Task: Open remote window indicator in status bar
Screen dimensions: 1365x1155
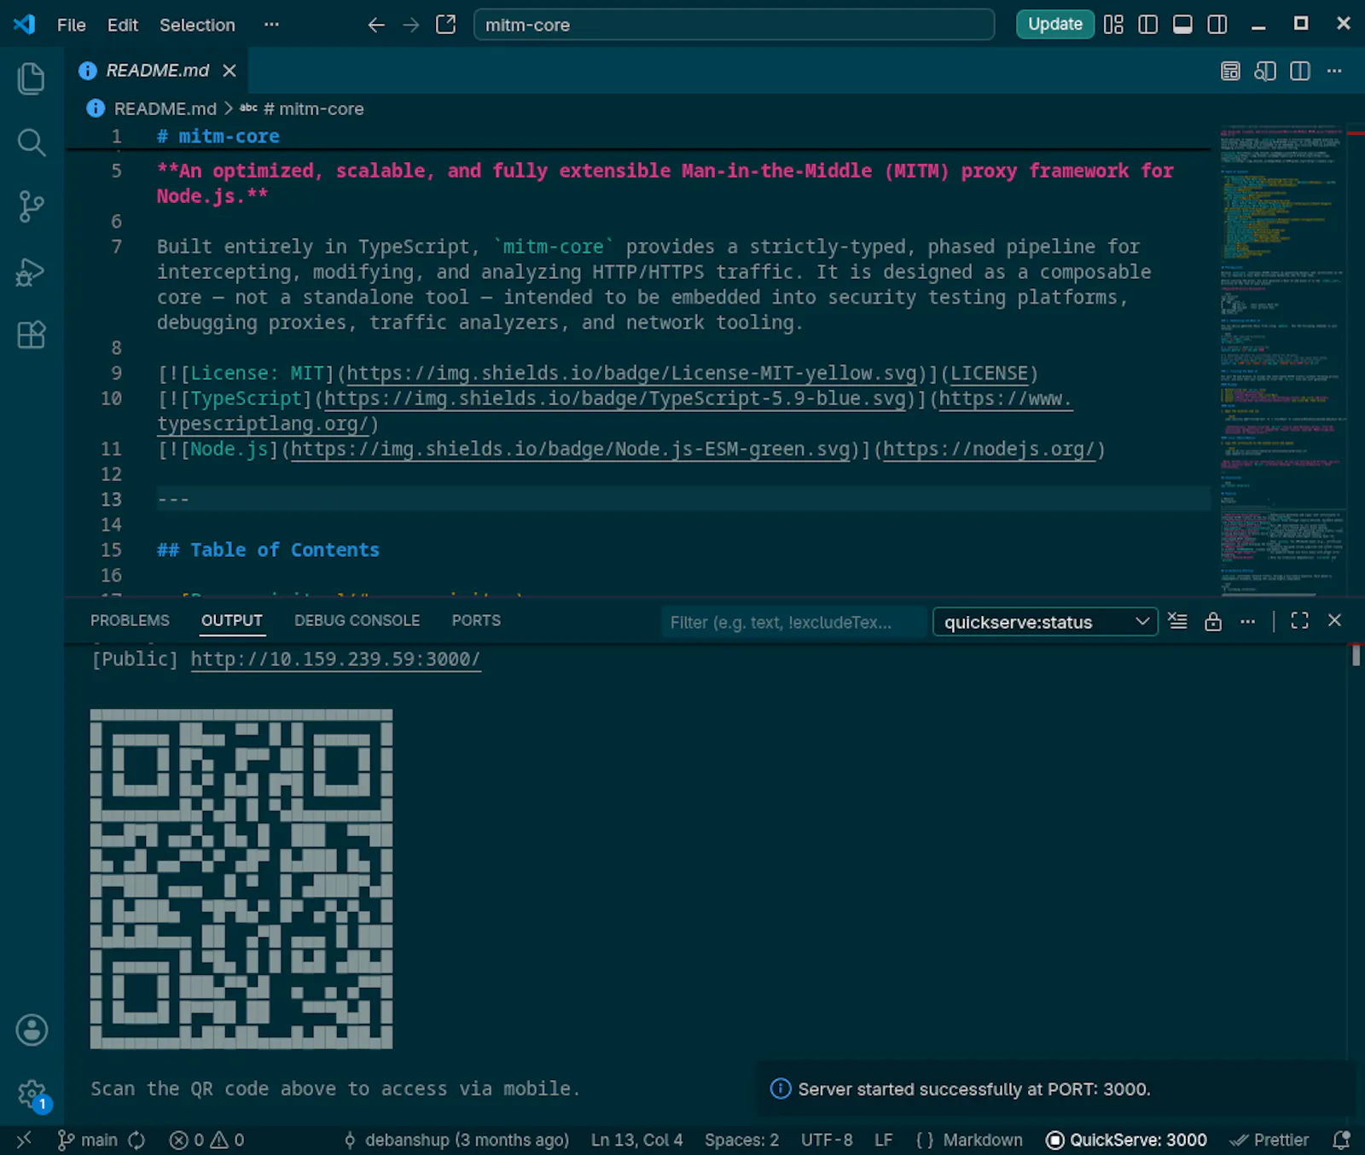Action: [x=24, y=1140]
